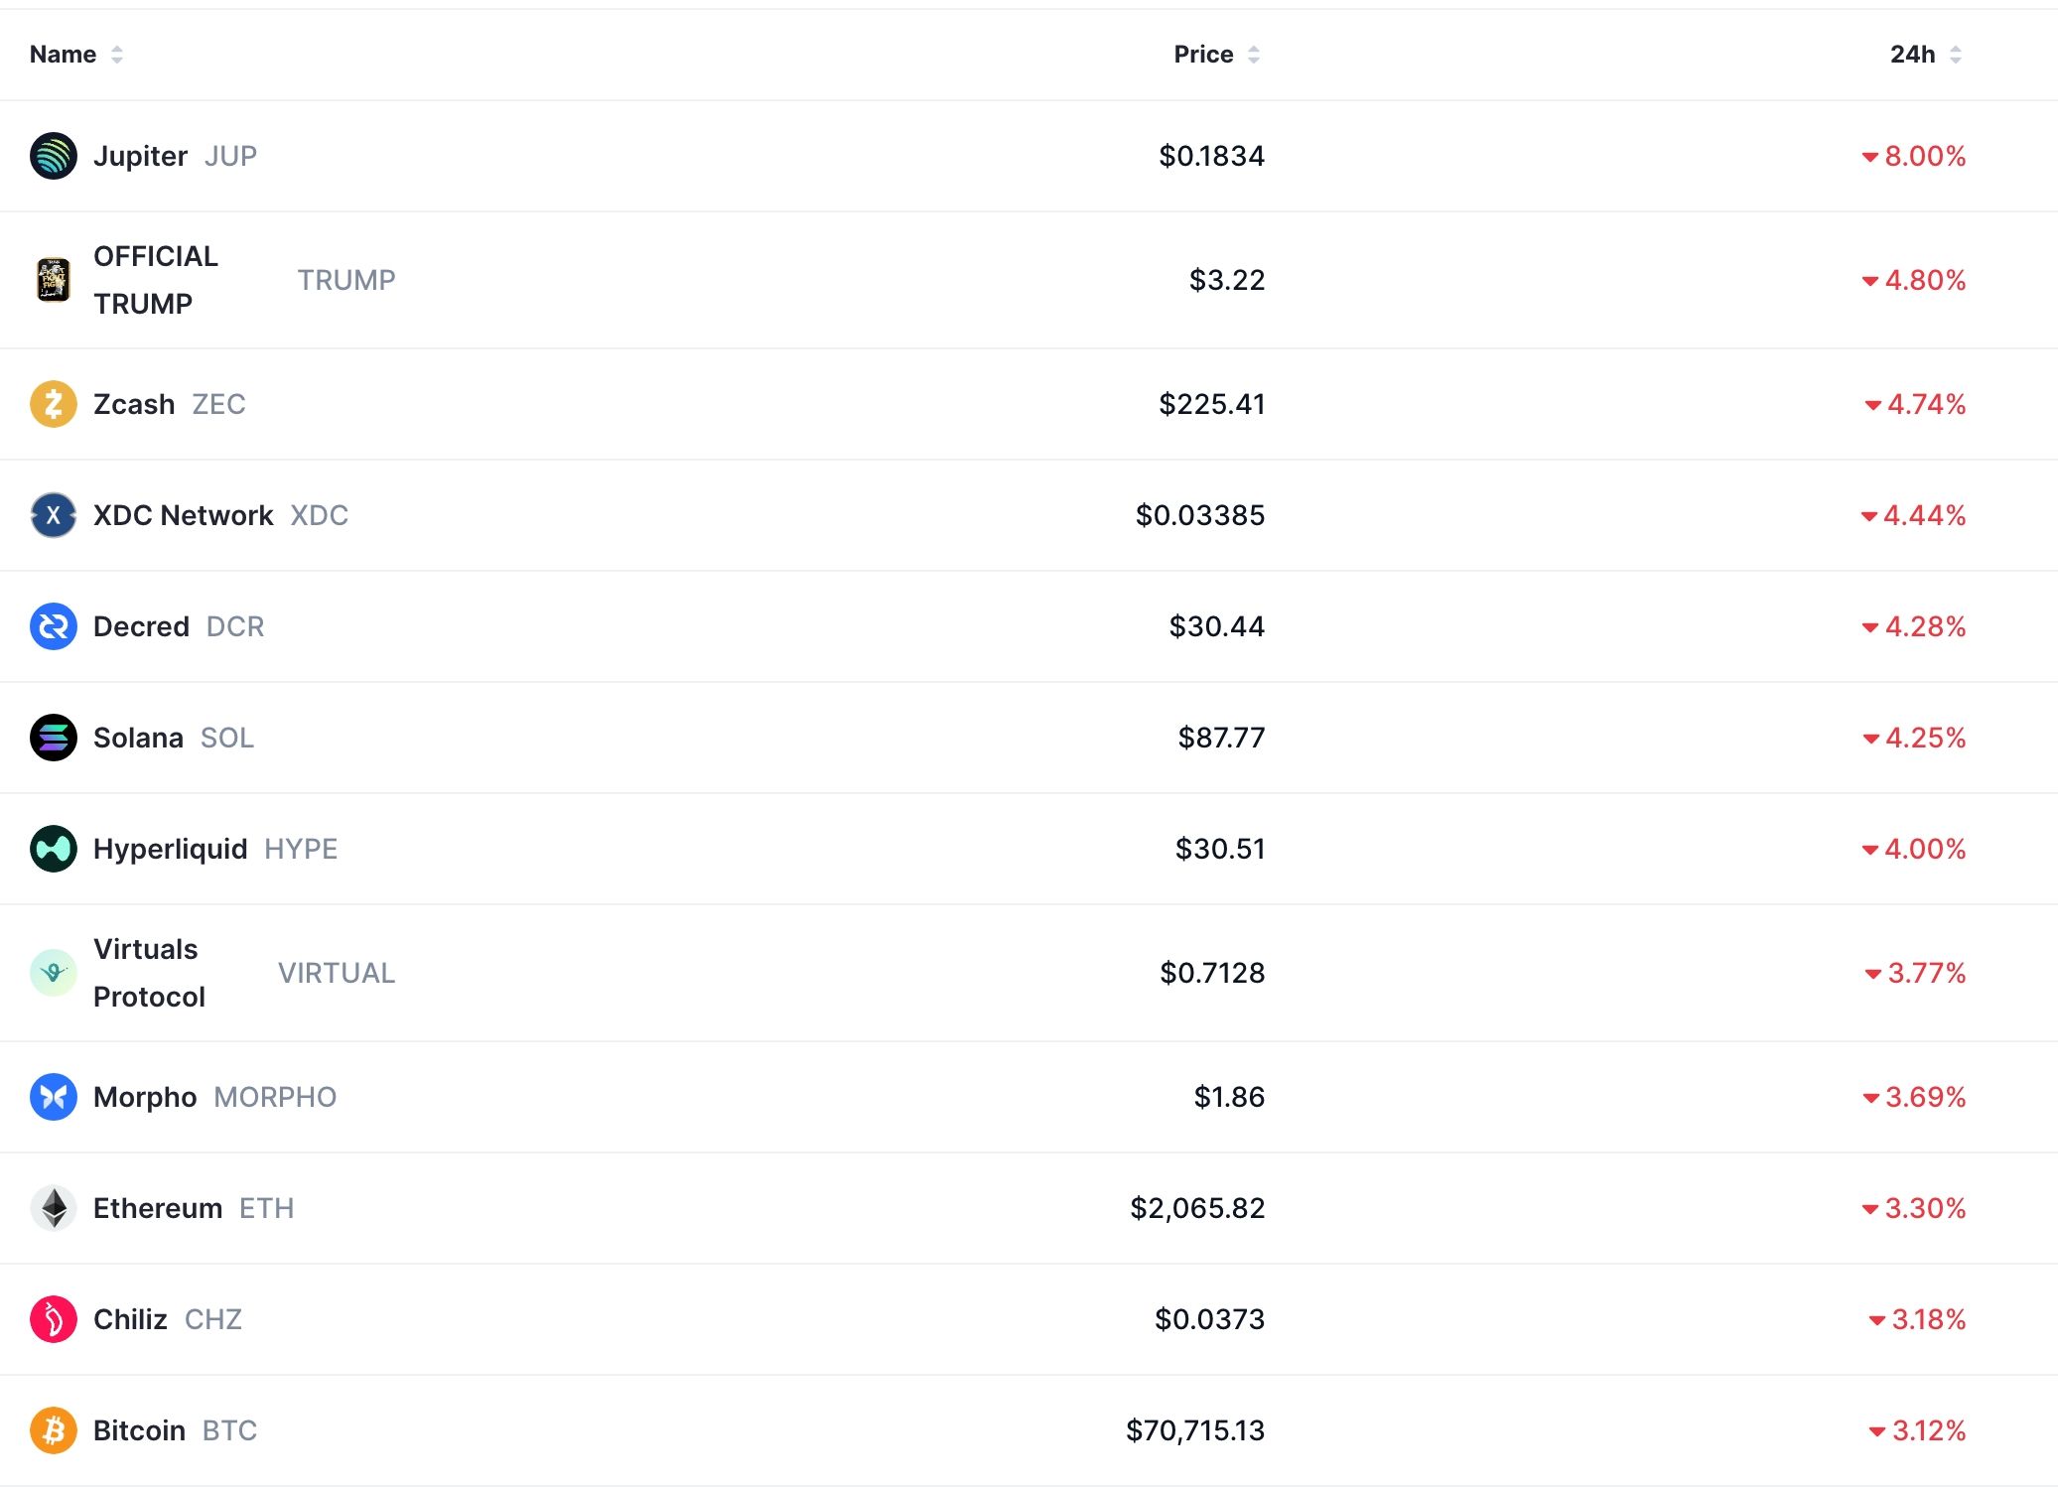Image resolution: width=2058 pixels, height=1487 pixels.
Task: Click the 24h column header
Action: (x=1911, y=55)
